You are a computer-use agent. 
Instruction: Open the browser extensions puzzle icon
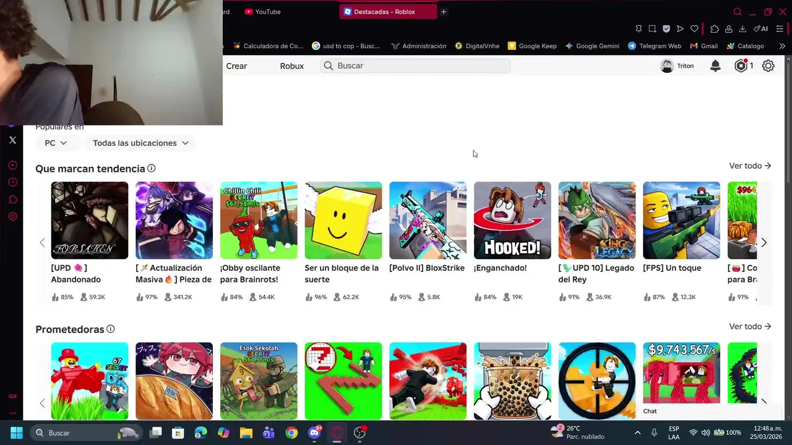pos(715,29)
